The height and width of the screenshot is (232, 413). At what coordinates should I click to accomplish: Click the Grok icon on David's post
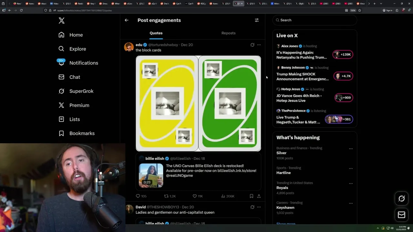coord(252,207)
